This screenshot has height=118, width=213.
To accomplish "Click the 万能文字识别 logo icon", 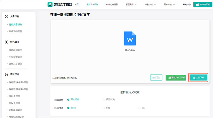I will [x=50, y=5].
